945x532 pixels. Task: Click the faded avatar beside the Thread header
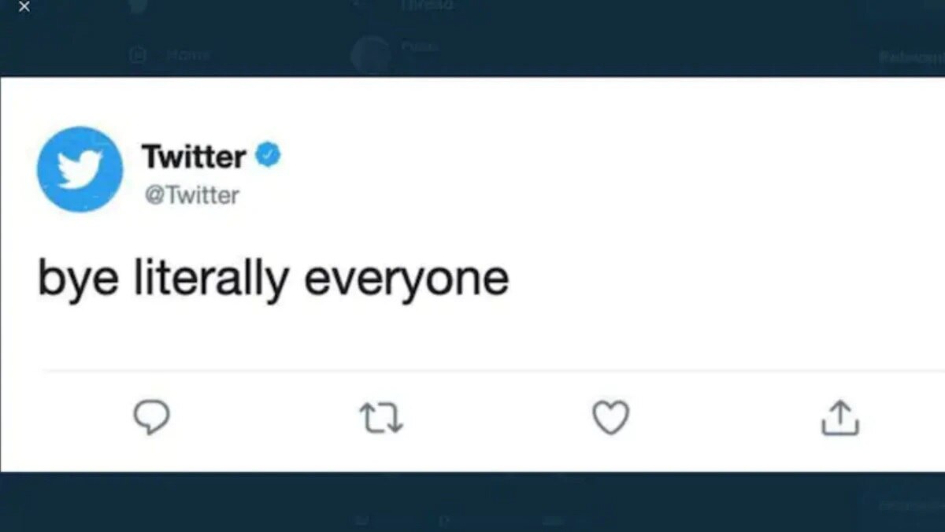pos(370,54)
